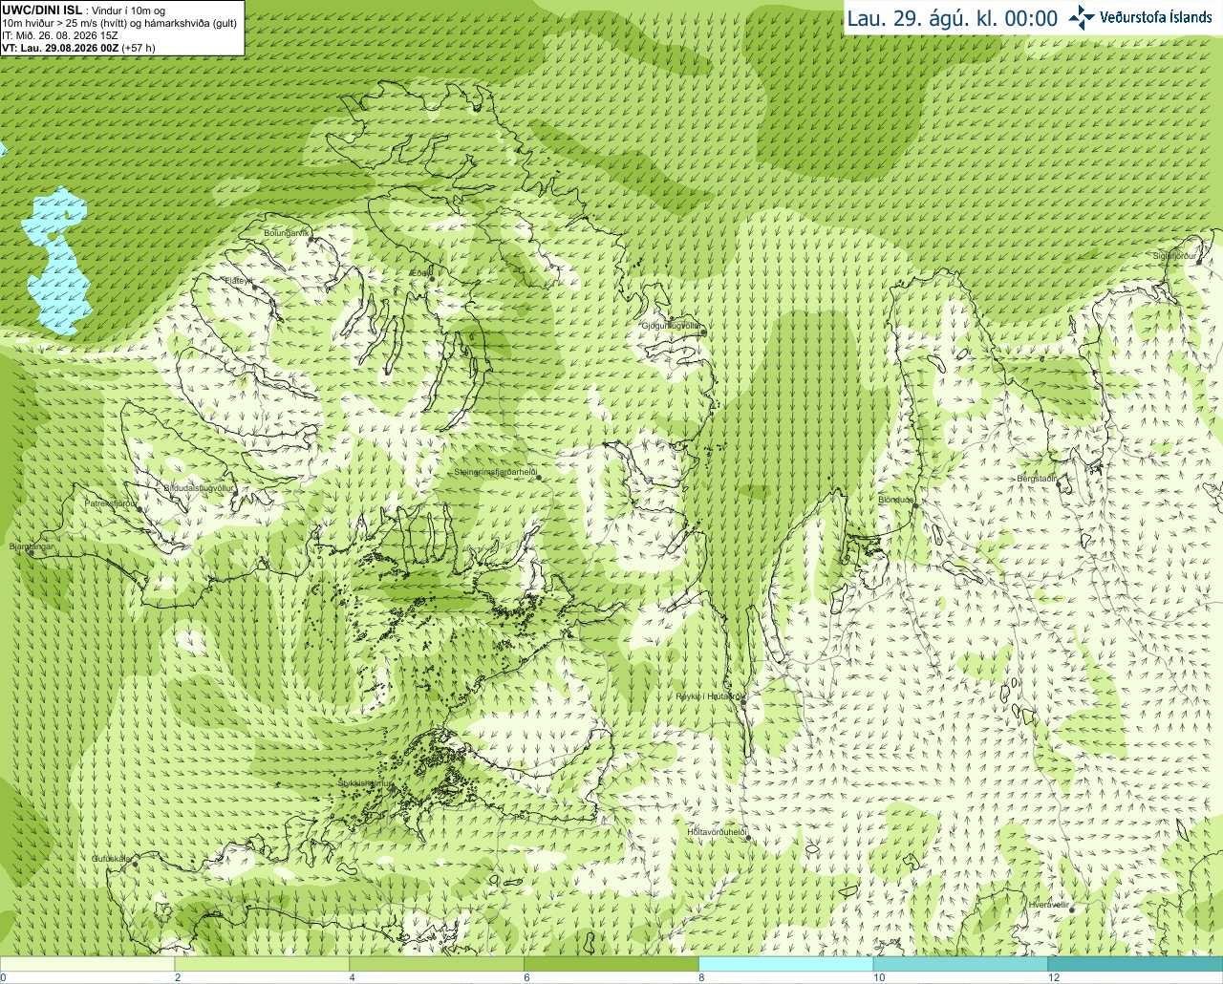Click the teal 12+ m/s legend swatch

point(1135,964)
